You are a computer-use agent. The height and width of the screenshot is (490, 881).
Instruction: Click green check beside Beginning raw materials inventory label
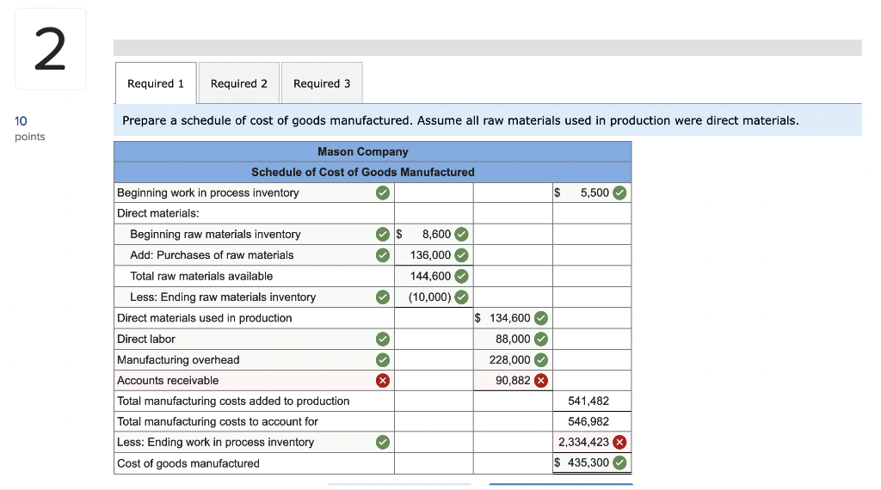pyautogui.click(x=383, y=234)
